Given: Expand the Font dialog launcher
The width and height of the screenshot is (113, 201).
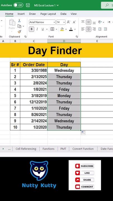Looking at the screenshot, I should coord(77,37).
